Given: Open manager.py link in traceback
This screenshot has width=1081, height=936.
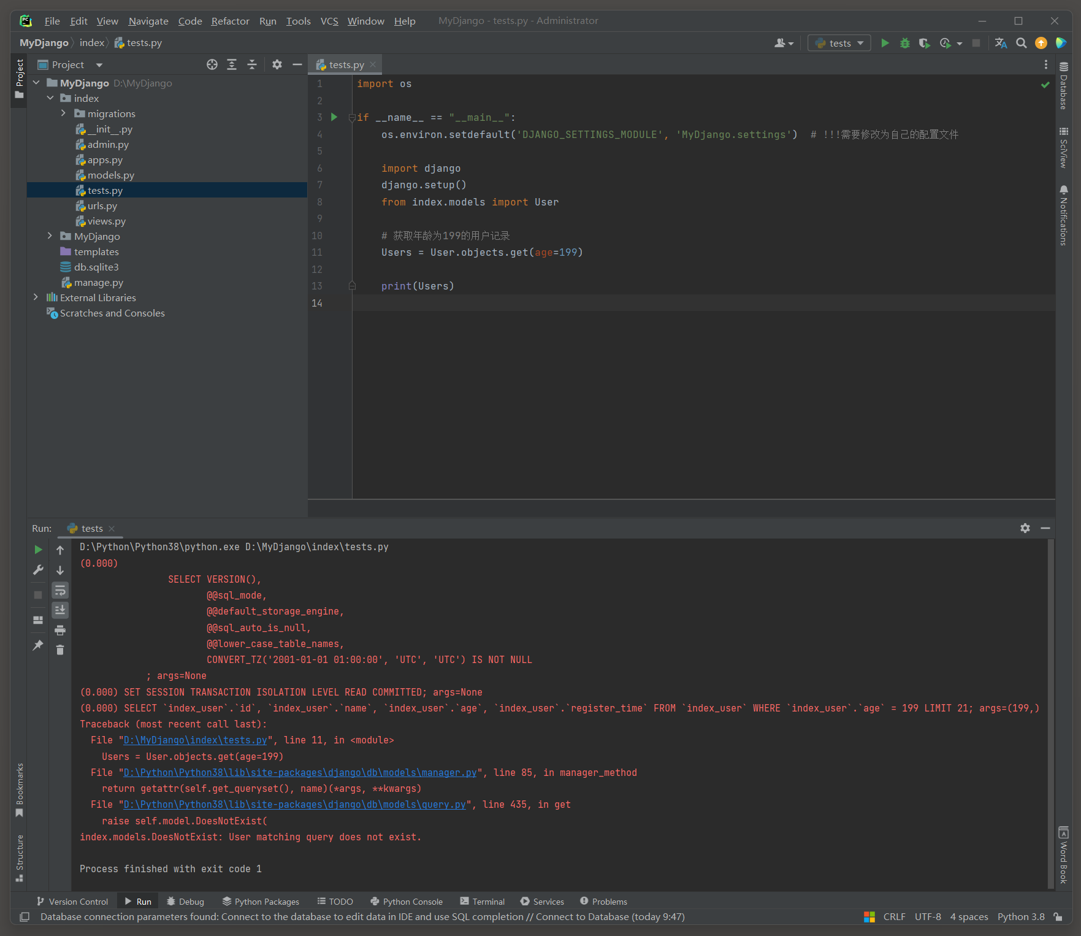Looking at the screenshot, I should [x=300, y=773].
